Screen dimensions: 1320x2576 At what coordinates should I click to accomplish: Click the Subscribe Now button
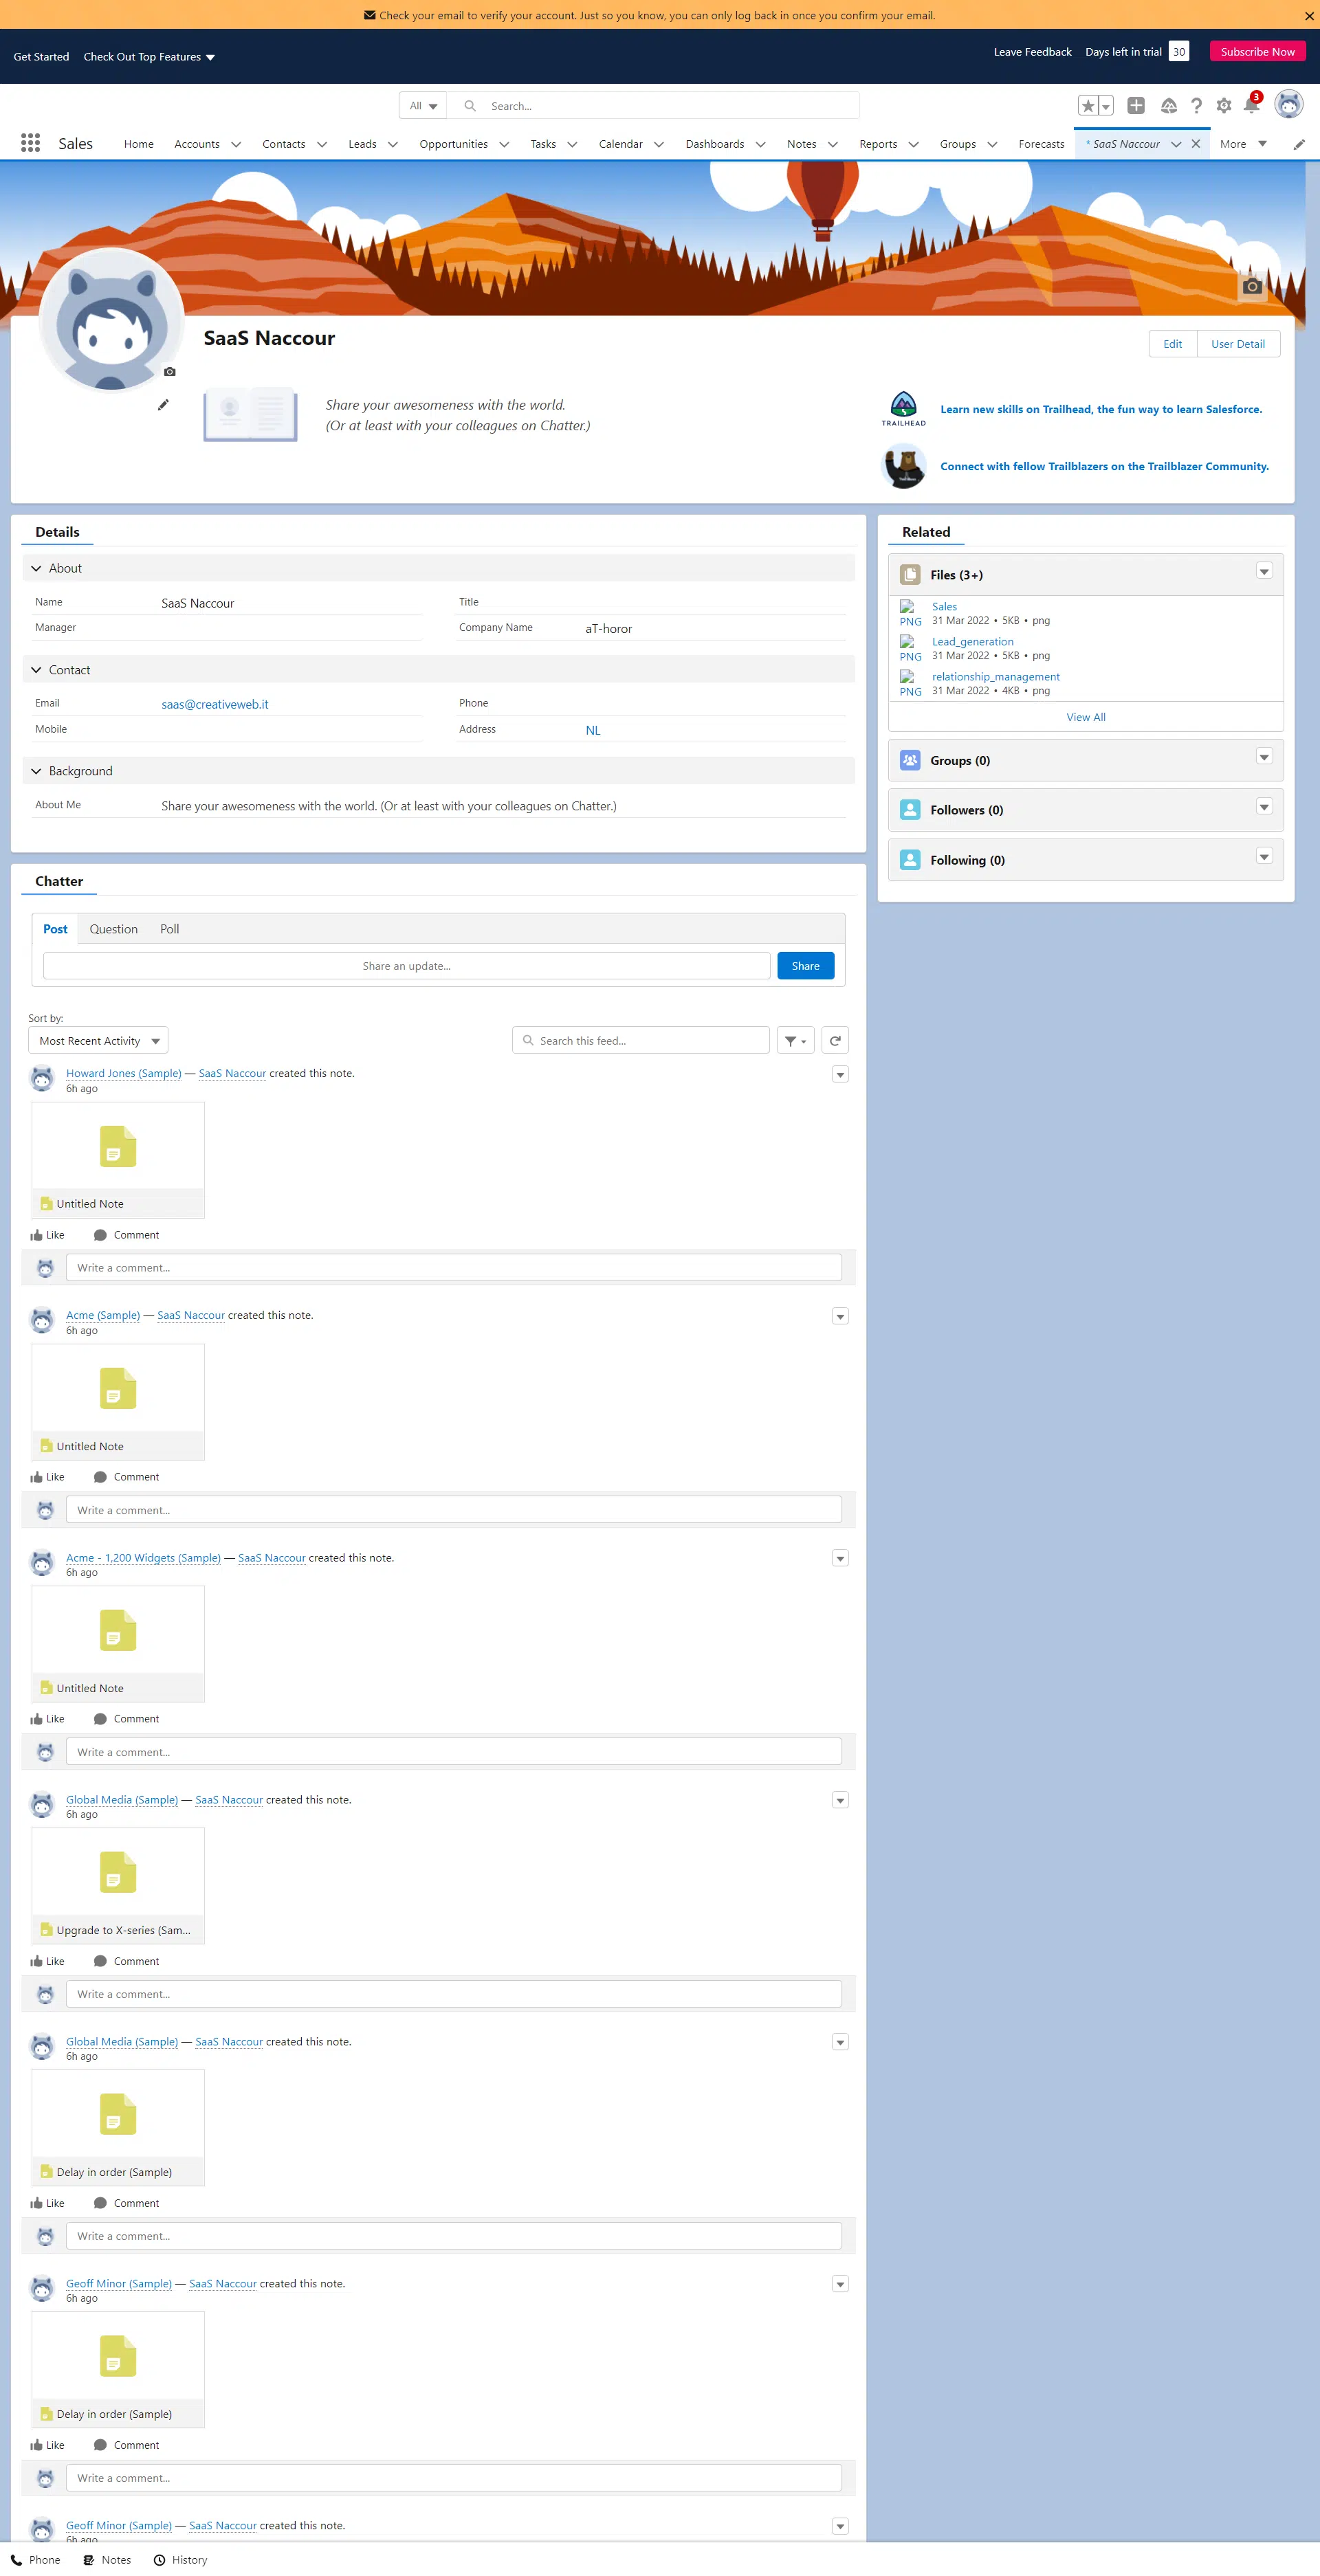[1257, 52]
